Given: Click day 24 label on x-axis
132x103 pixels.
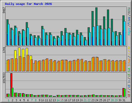Looking at the screenshot, I should (x=97, y=100).
